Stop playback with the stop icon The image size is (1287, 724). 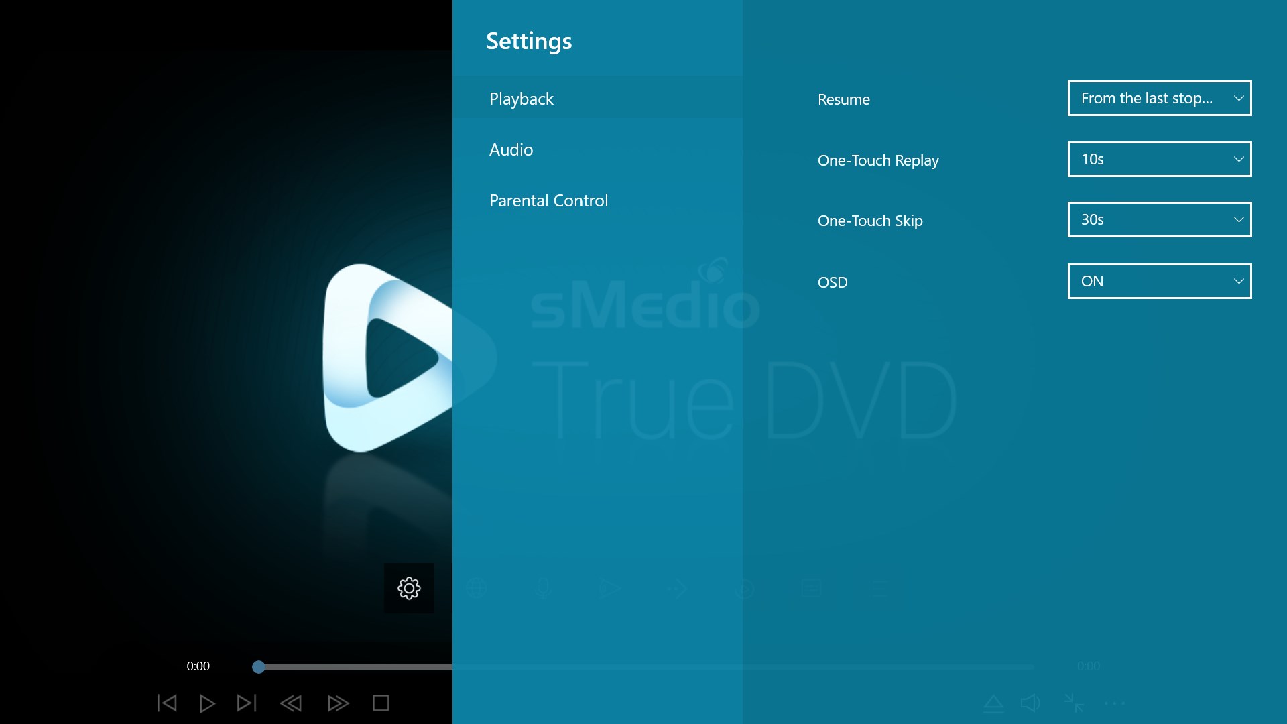tap(380, 703)
